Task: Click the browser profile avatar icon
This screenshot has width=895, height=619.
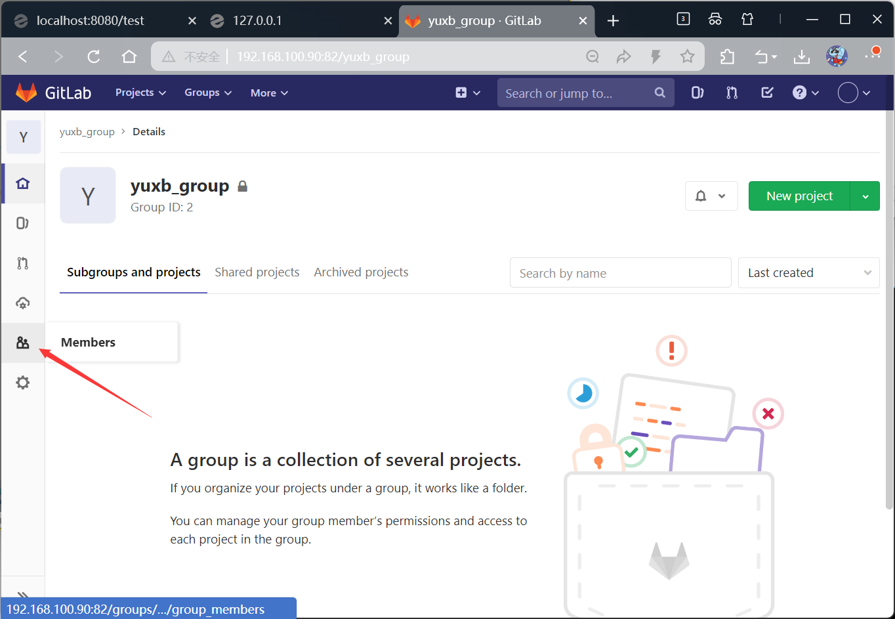Action: pos(837,56)
